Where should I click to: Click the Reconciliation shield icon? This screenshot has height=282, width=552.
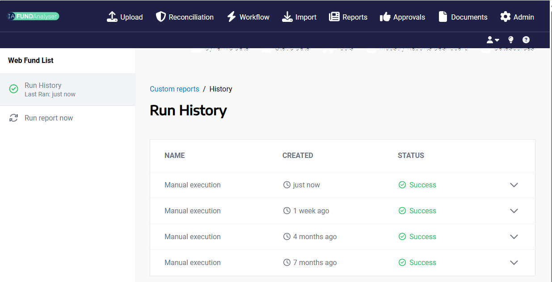coord(161,17)
